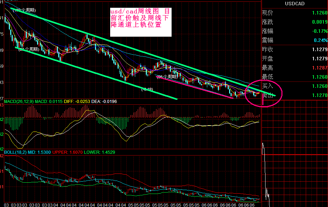The image size is (328, 207).
Task: Click the 现价 value 1.1260
Action: click(x=320, y=13)
